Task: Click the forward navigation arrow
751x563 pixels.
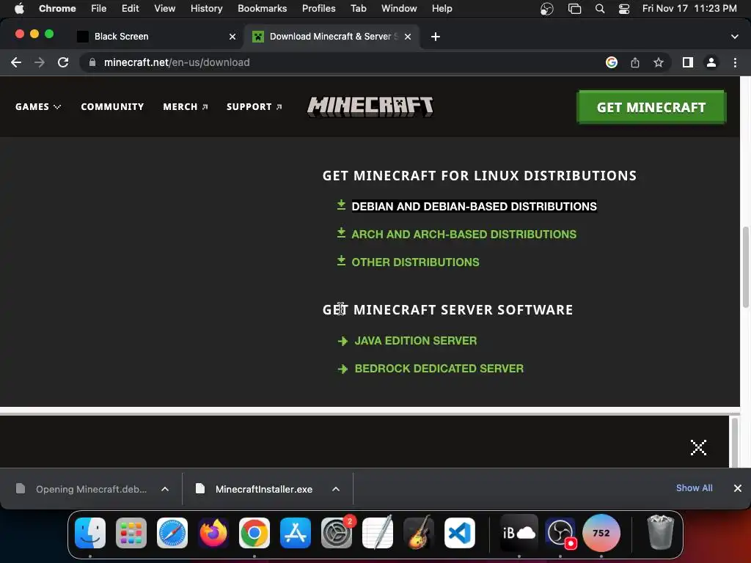Action: tap(40, 62)
